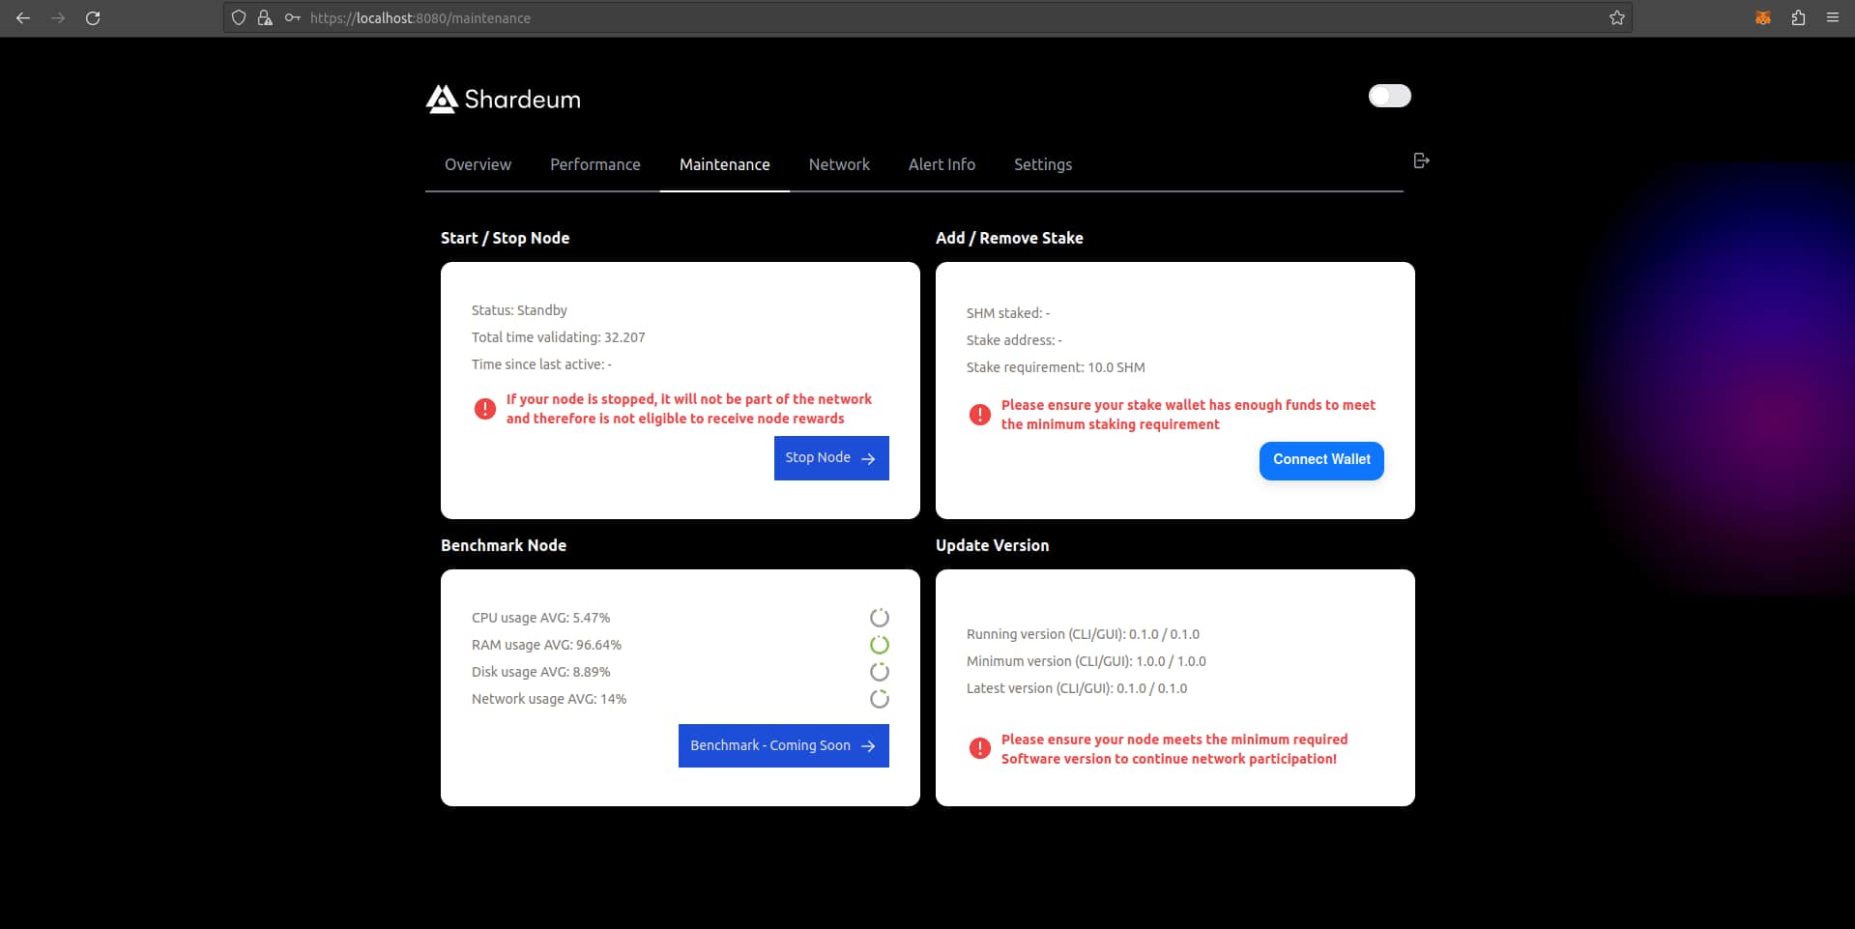Image resolution: width=1855 pixels, height=929 pixels.
Task: Click the alert icon in Update Version card
Action: tap(981, 749)
